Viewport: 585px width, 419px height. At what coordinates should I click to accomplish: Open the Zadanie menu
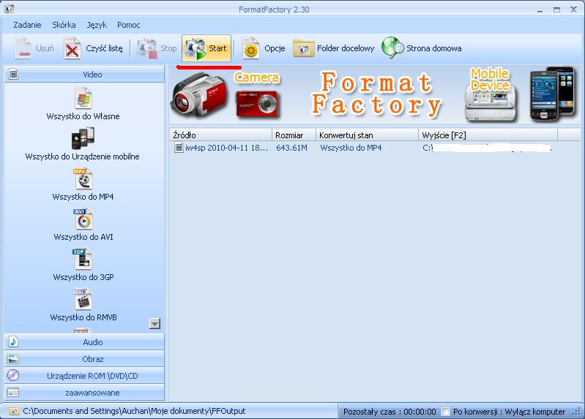point(27,25)
